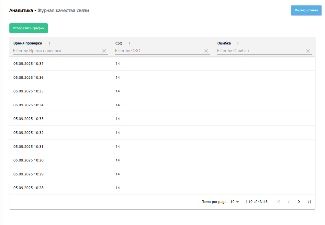Expand the Rows per page dropdown
325x225 pixels.
pos(234,202)
